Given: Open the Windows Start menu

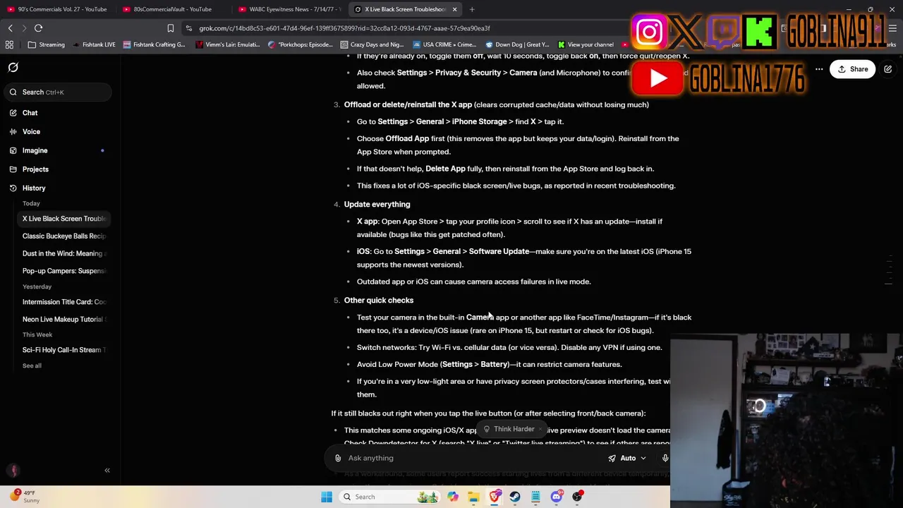Looking at the screenshot, I should pyautogui.click(x=327, y=497).
